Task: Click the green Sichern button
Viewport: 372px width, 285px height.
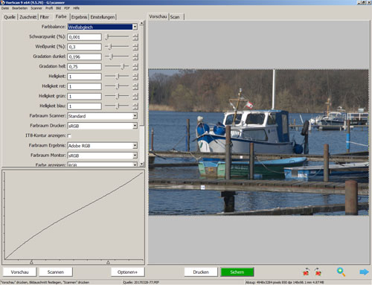Action: [237, 272]
